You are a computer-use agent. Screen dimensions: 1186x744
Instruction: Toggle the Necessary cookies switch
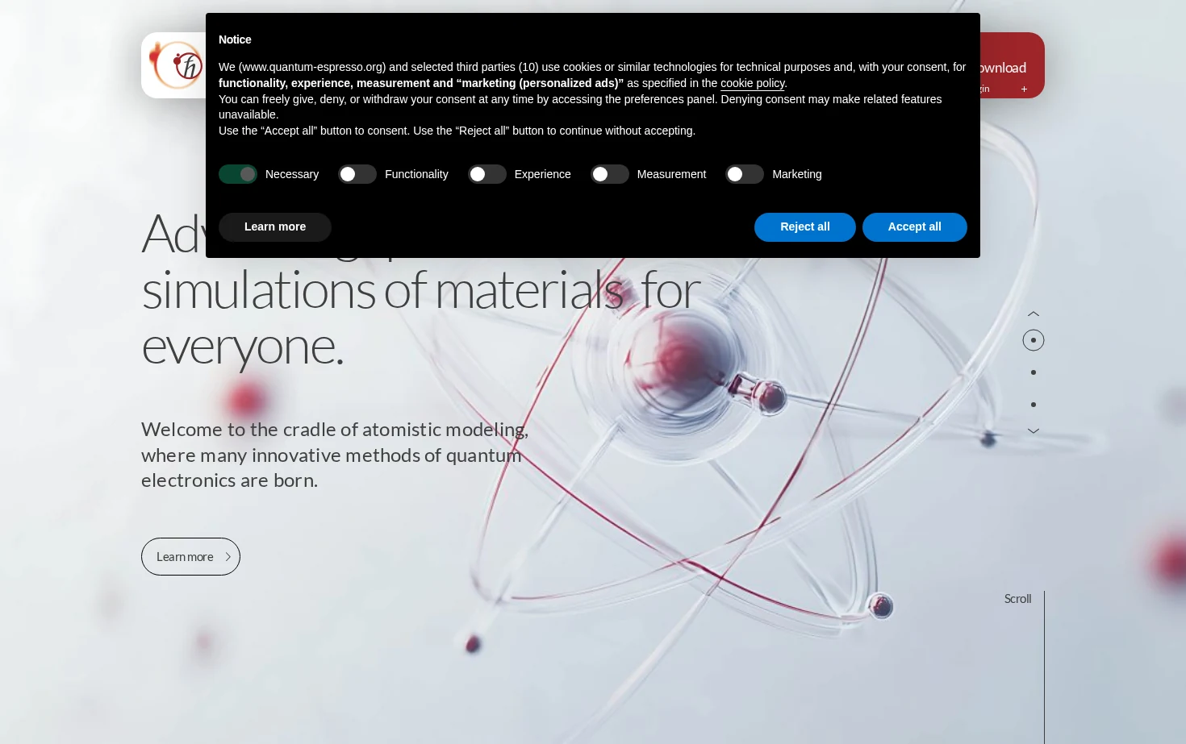pyautogui.click(x=238, y=174)
